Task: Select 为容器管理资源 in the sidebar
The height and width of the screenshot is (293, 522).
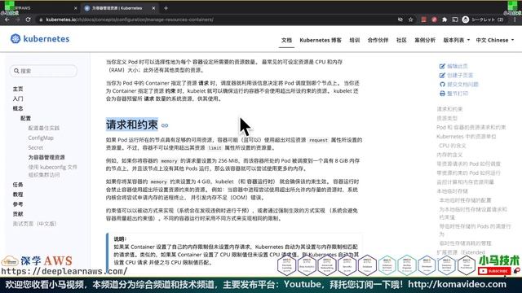Action: [x=46, y=157]
